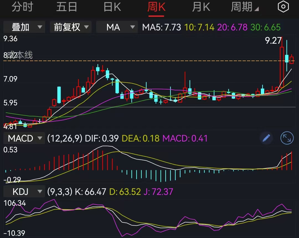The image size is (299, 238).
Task: Open the KDJ indicator selector
Action: tap(24, 191)
